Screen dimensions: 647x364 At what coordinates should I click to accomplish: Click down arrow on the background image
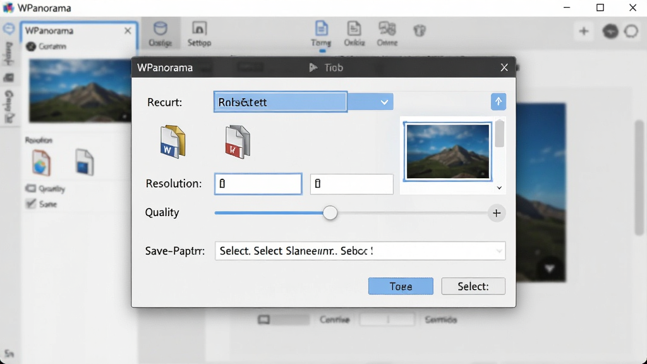(x=549, y=269)
